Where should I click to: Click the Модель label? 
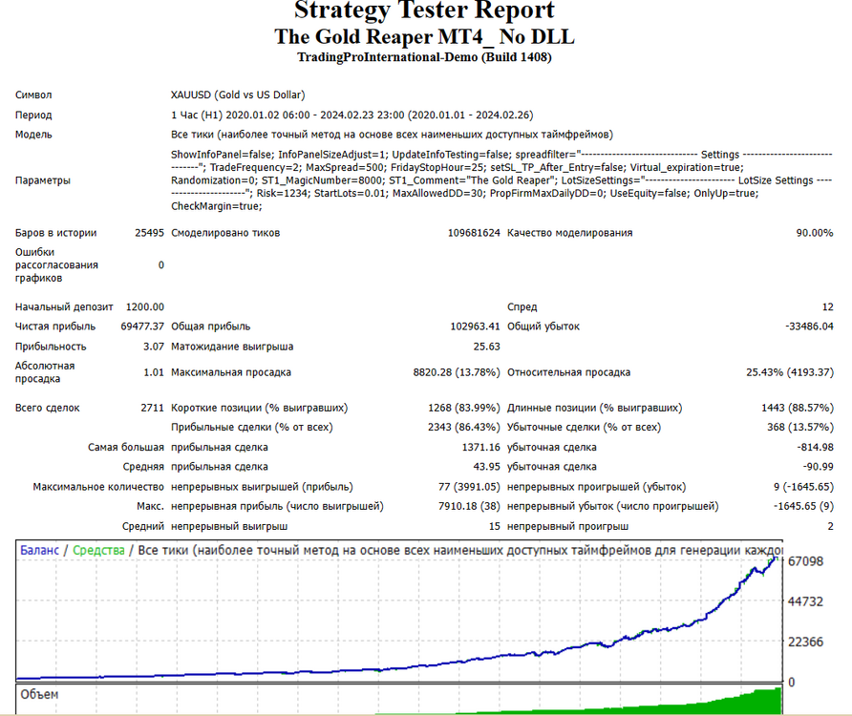33,135
